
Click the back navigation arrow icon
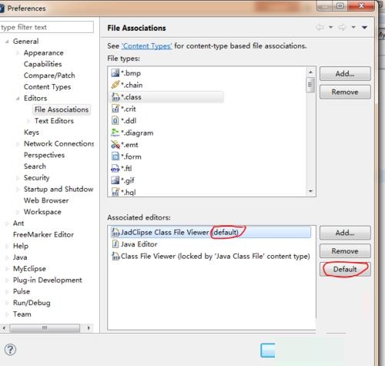tap(320, 27)
